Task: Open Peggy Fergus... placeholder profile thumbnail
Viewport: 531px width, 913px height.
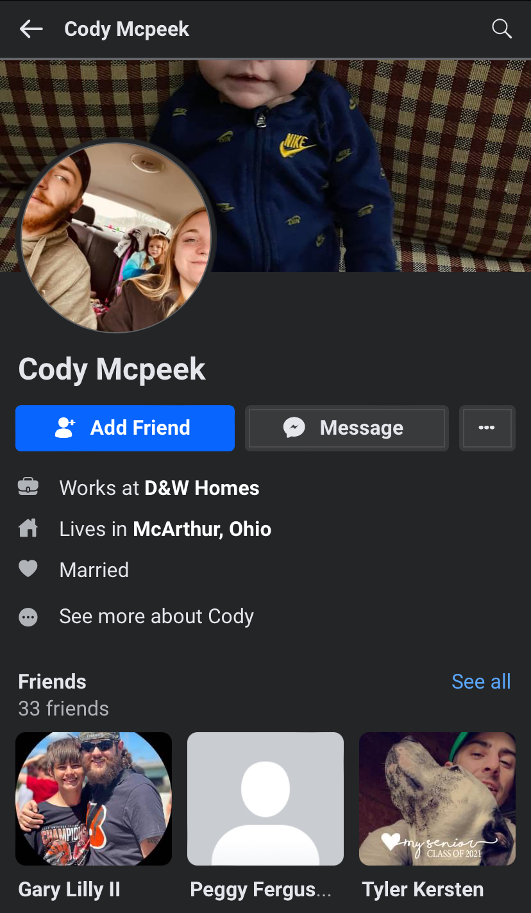Action: coord(265,799)
